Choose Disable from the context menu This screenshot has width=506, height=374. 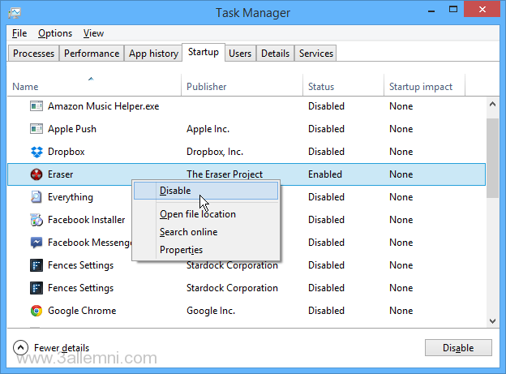(x=175, y=191)
